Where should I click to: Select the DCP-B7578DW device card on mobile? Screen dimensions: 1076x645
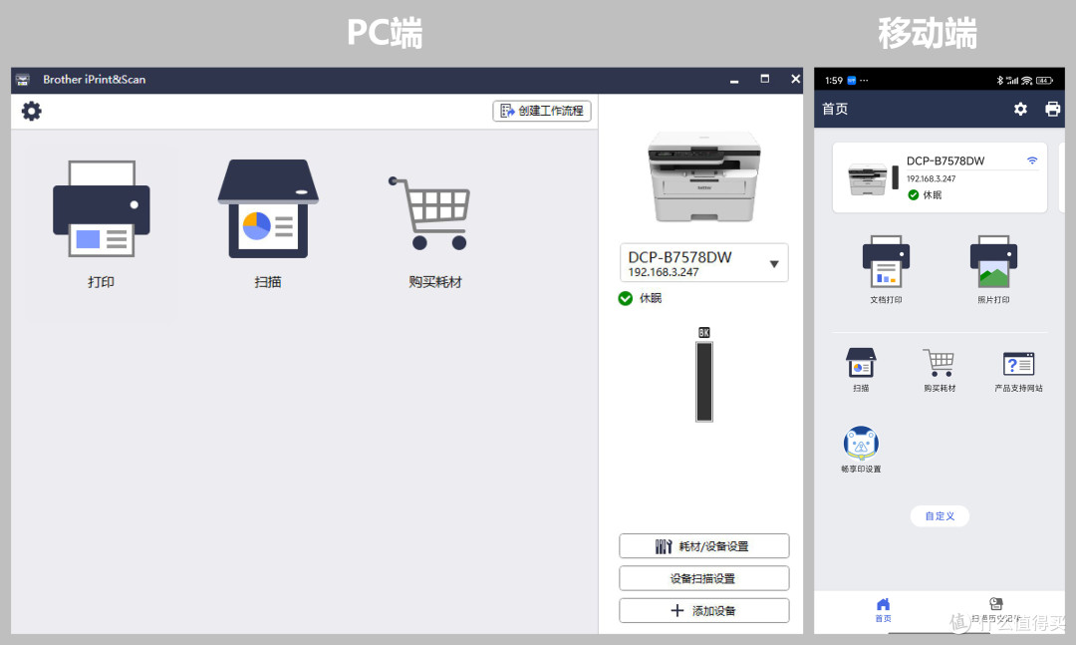[x=940, y=177]
